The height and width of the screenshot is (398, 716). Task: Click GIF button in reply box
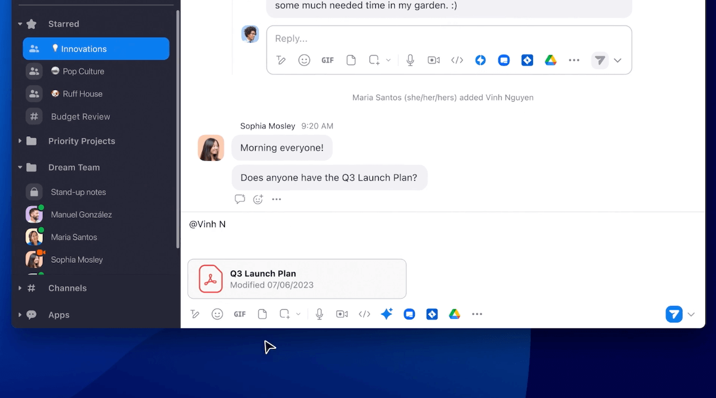click(328, 60)
